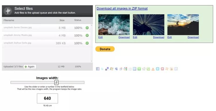Click the width text field showing 640
Viewport: 216px width, 111px height.
48,98
